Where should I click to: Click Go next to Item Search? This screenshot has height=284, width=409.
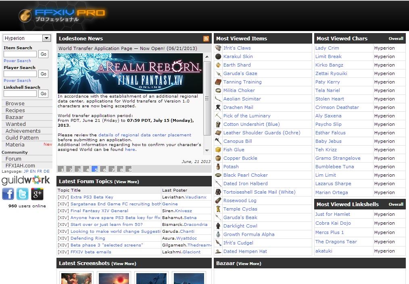[x=43, y=54]
